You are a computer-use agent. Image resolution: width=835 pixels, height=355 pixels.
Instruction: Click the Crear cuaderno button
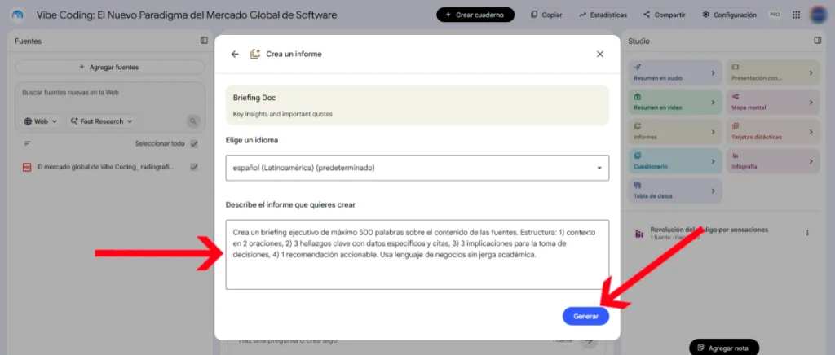475,15
